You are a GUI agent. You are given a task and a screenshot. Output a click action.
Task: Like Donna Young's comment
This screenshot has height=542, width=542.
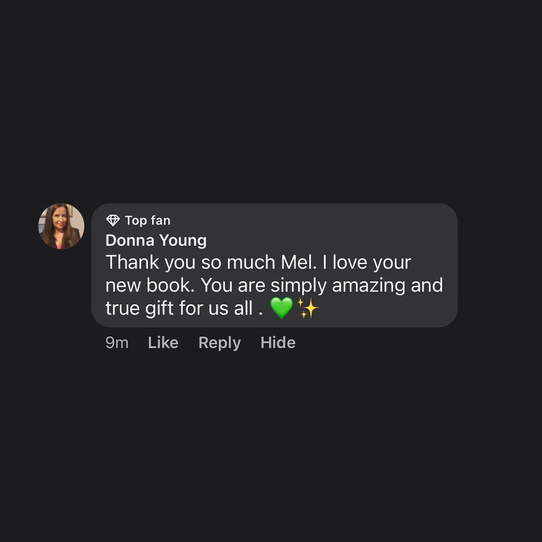(163, 343)
